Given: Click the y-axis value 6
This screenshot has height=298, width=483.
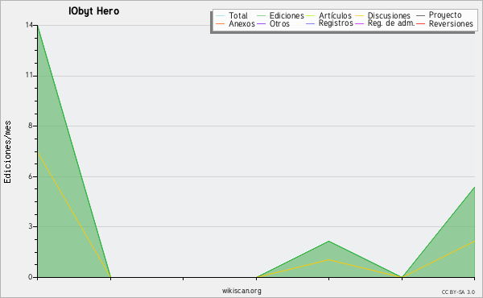Looking at the screenshot, I should [x=31, y=176].
